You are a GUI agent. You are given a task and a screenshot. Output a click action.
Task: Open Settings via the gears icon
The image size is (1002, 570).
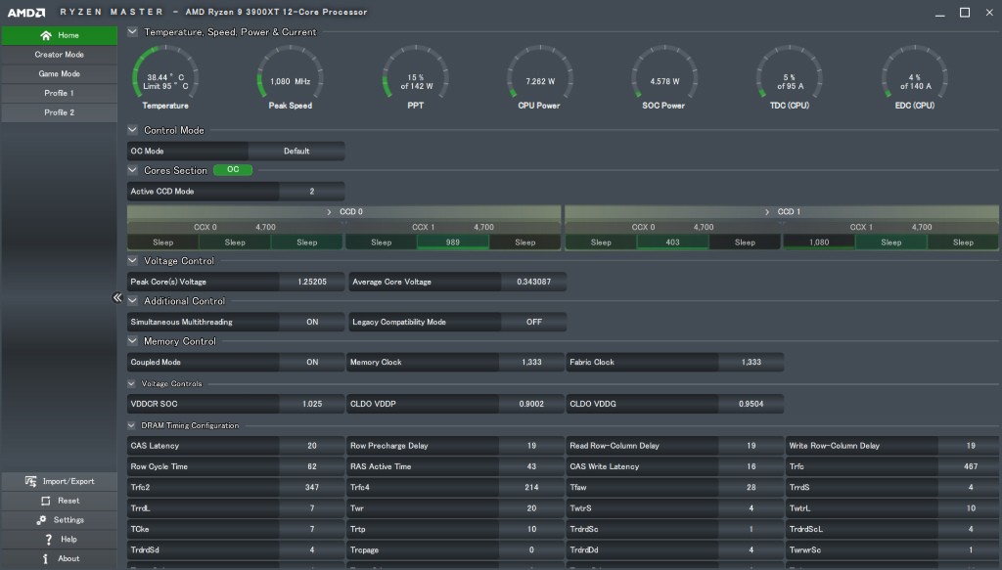tap(41, 520)
